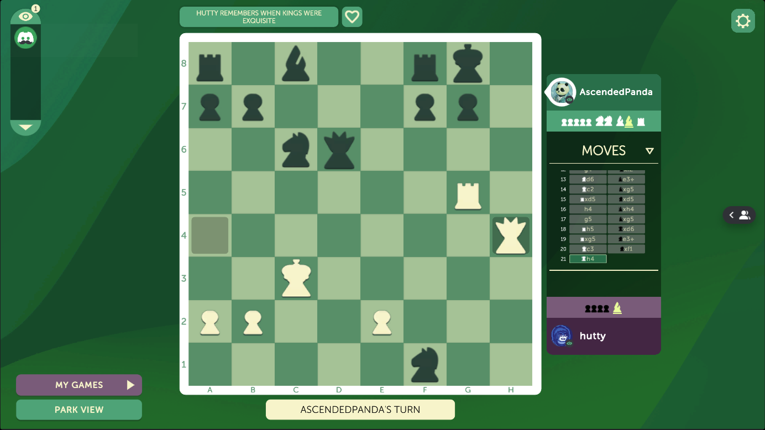Click the black knight on c6

point(296,150)
